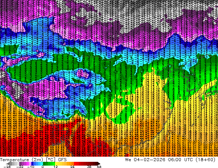Viewport: 218px width, 168px height.
Task: Click the 'We 04-02-2026' date text
Action: pyautogui.click(x=145, y=160)
